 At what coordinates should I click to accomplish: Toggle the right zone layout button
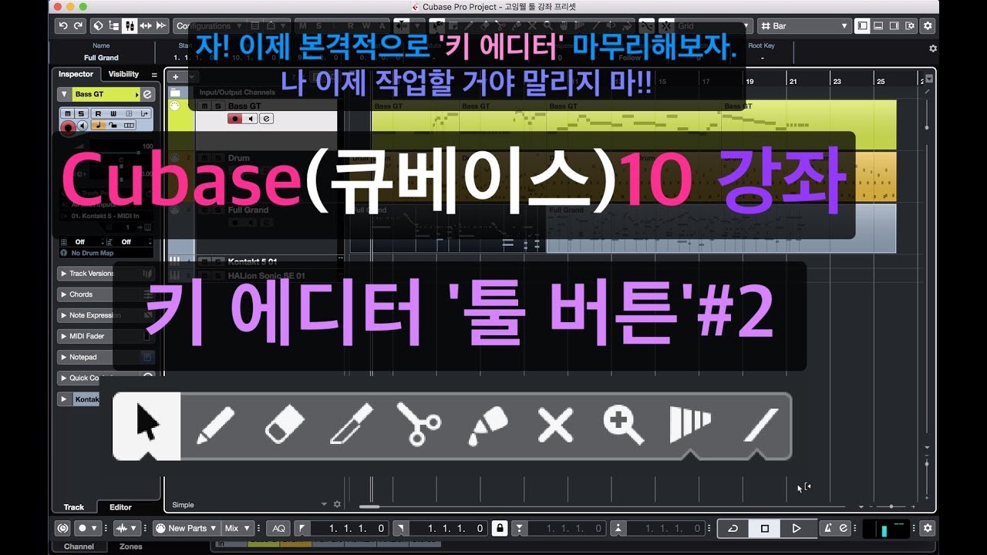tap(894, 26)
